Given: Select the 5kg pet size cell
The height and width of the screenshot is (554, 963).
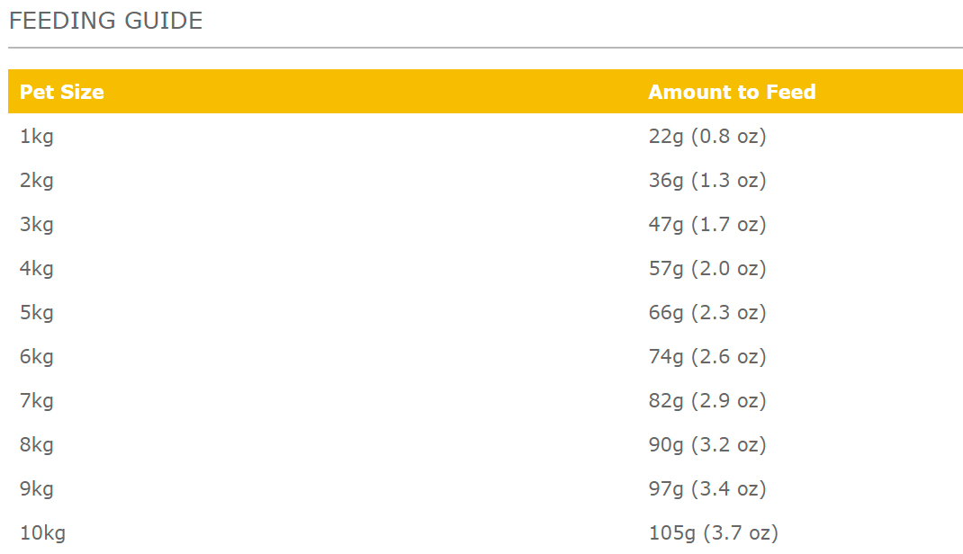Looking at the screenshot, I should (37, 313).
